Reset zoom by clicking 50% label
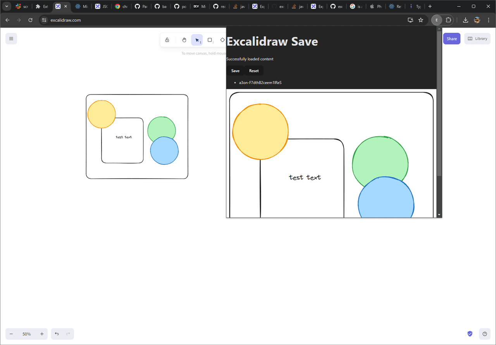Screen dimensions: 496x345 click(x=26, y=334)
